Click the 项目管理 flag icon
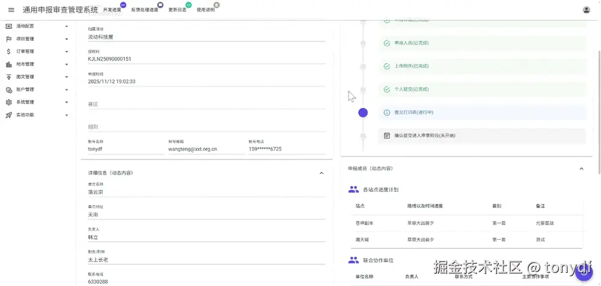 click(9, 39)
